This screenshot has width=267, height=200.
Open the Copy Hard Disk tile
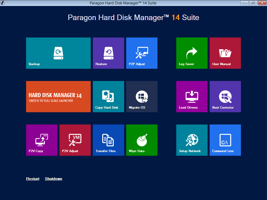[108, 97]
